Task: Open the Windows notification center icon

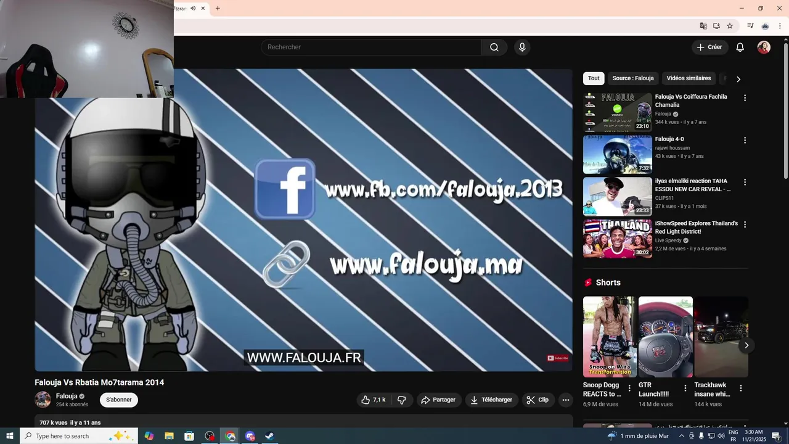Action: (776, 436)
